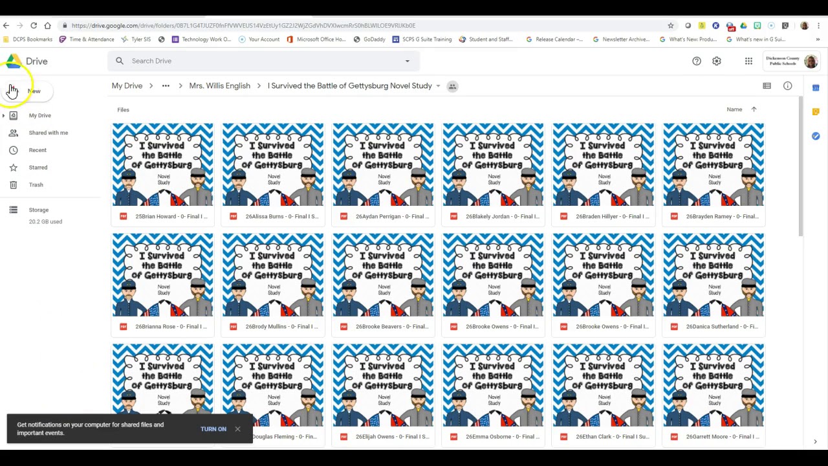
Task: Dismiss the notification popup
Action: click(237, 428)
